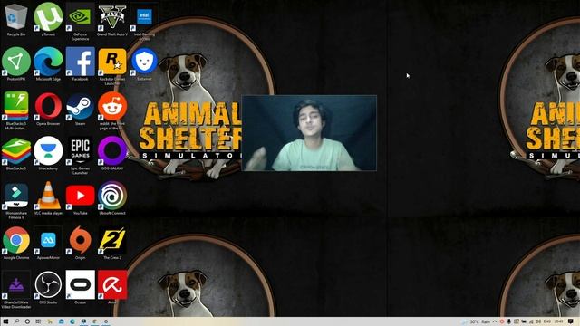Open taskbar search magnifier

(16, 321)
